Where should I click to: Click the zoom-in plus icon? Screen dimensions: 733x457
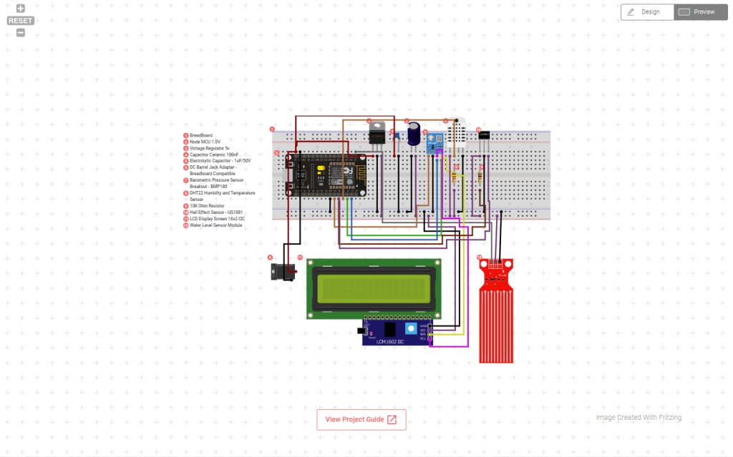21,9
